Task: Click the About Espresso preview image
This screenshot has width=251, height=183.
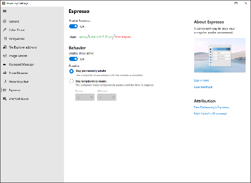Action: pyautogui.click(x=220, y=55)
